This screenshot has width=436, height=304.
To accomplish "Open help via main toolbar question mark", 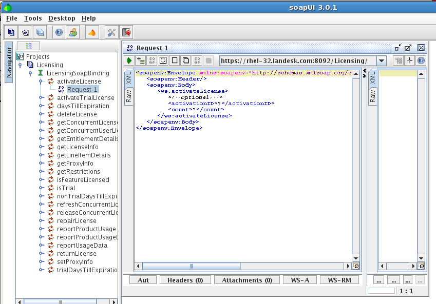I will tap(59, 32).
